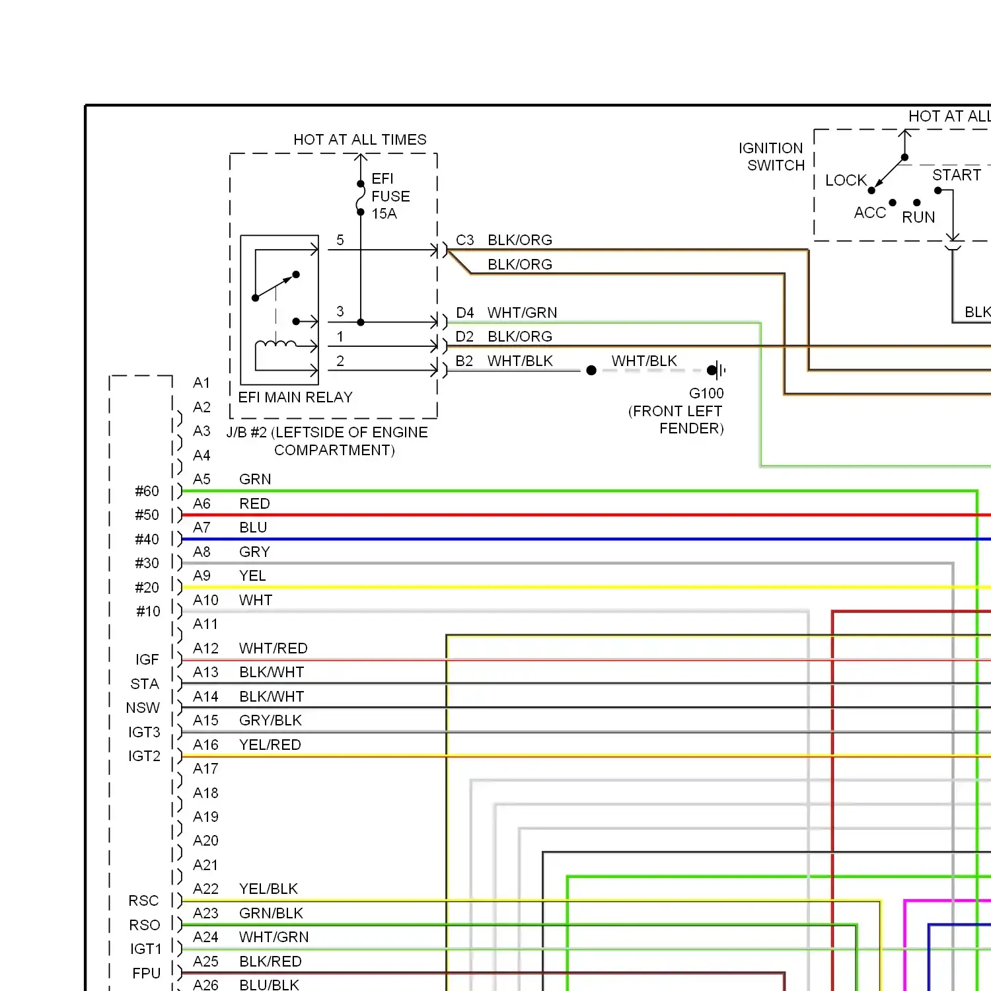This screenshot has height=991, width=991.
Task: Select the START position label
Action: tap(957, 175)
